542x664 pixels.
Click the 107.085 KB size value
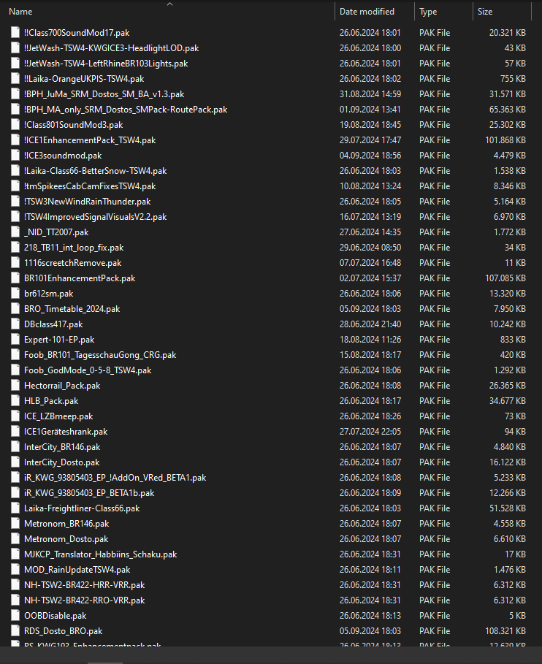(x=505, y=278)
